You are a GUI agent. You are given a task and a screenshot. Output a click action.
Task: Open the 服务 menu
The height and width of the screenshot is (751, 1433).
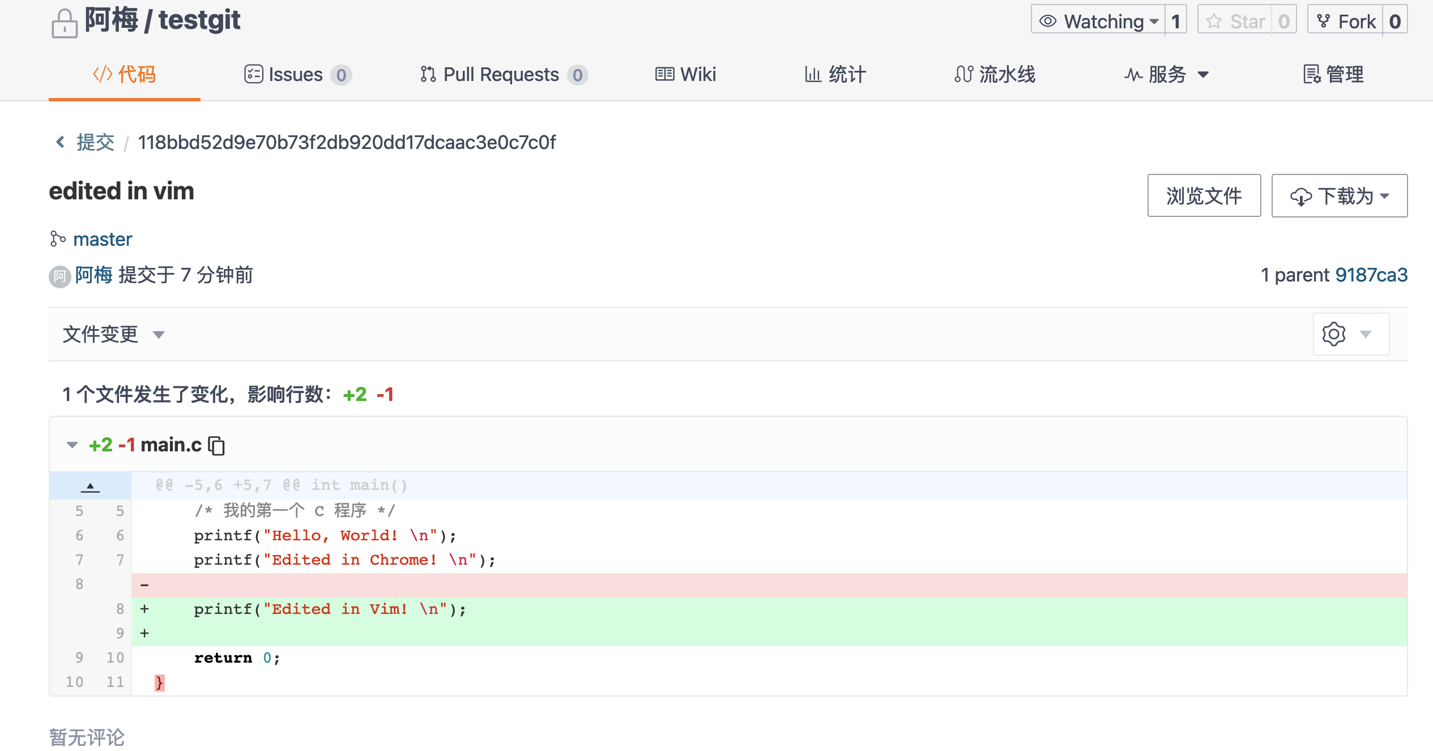(1167, 75)
